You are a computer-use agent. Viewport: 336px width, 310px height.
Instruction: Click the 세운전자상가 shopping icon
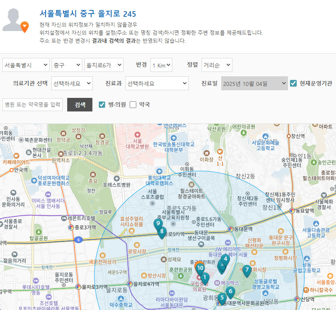click(102, 255)
